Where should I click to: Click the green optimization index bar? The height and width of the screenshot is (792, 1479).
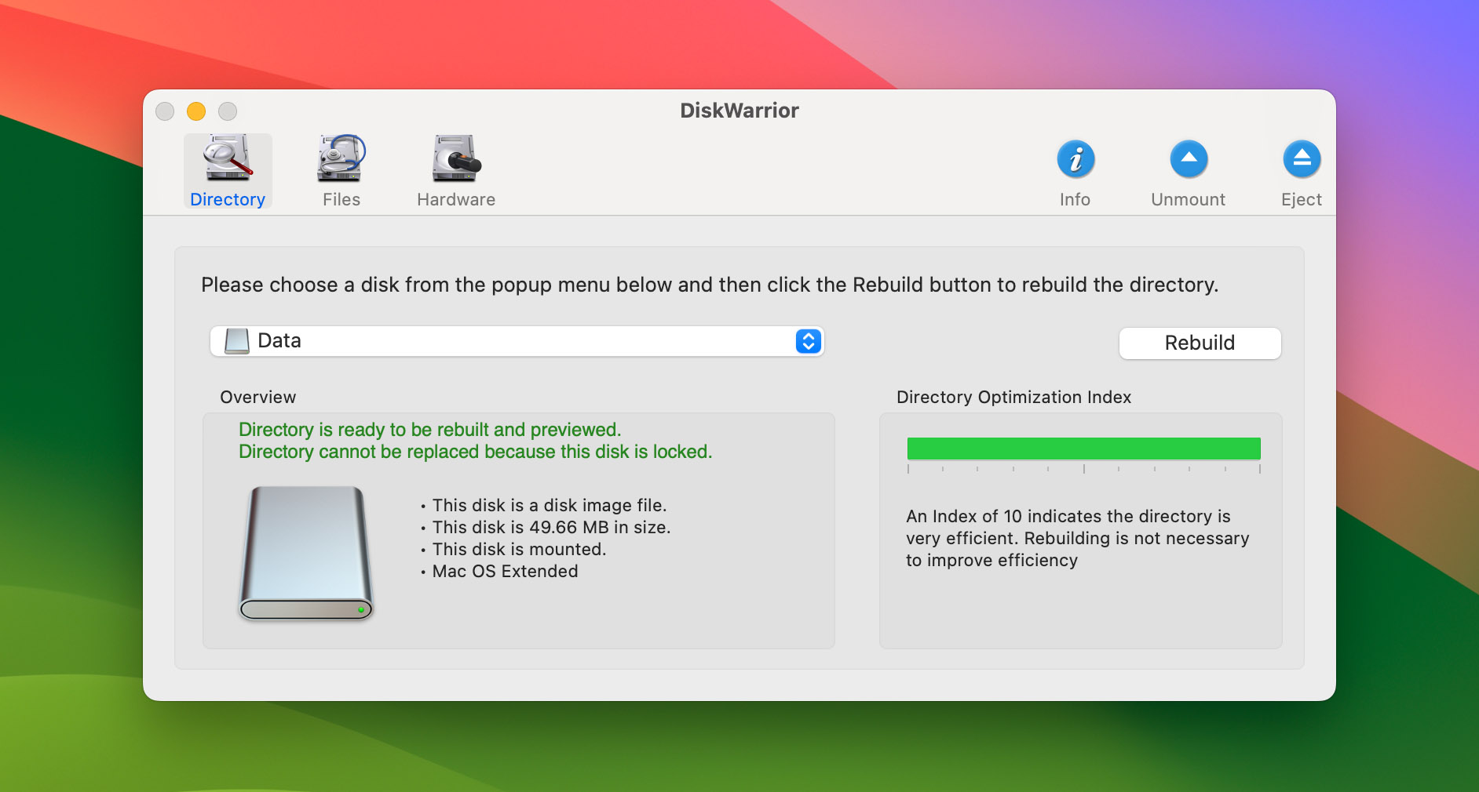(1083, 449)
